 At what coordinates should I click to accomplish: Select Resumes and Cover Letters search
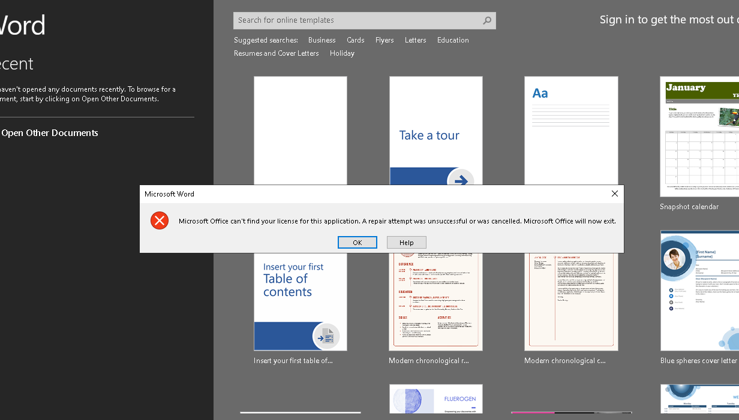[x=277, y=53]
